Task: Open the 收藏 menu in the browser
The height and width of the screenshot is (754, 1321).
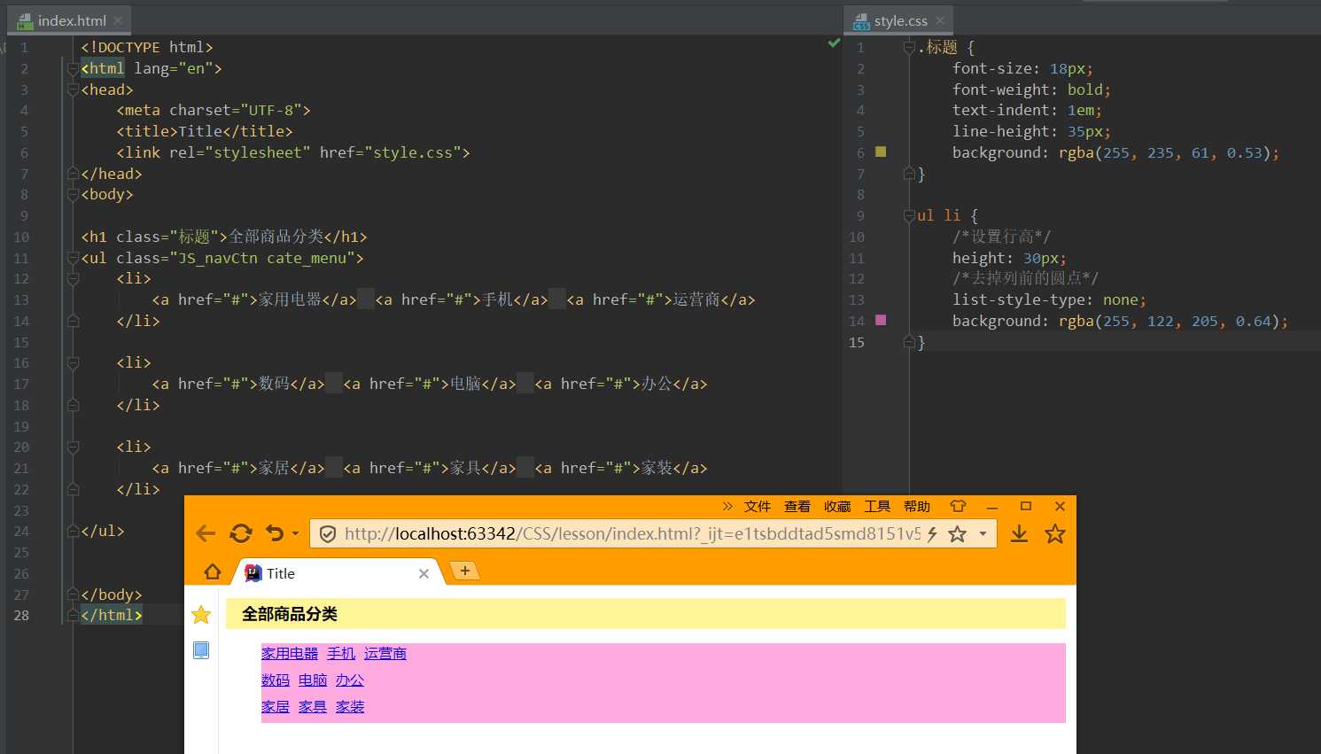Action: click(x=837, y=507)
